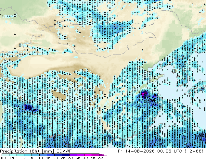Click the '(12+66)' forecast step text

coord(194,151)
